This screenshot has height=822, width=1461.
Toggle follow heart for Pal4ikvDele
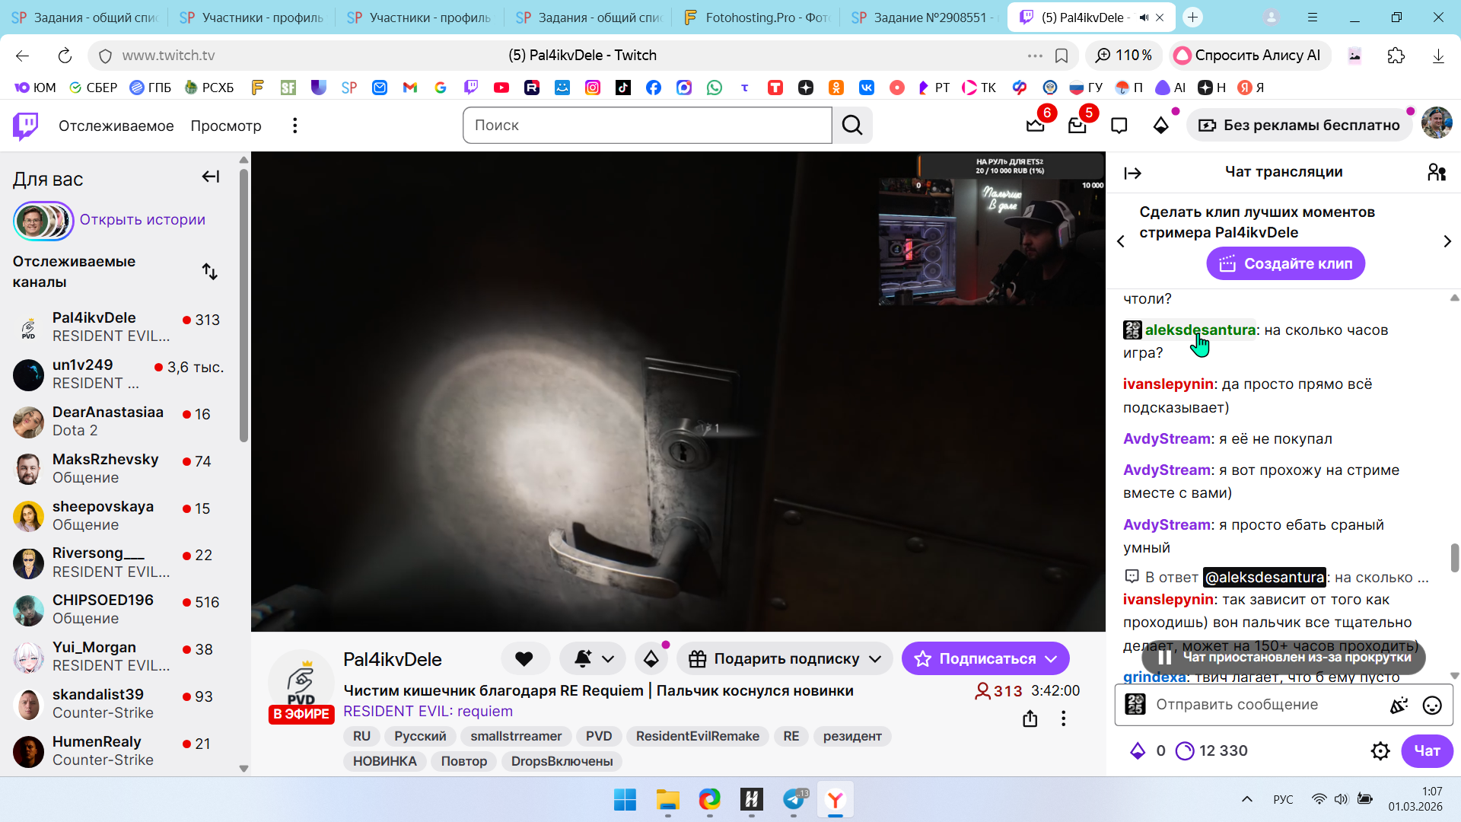(x=524, y=659)
